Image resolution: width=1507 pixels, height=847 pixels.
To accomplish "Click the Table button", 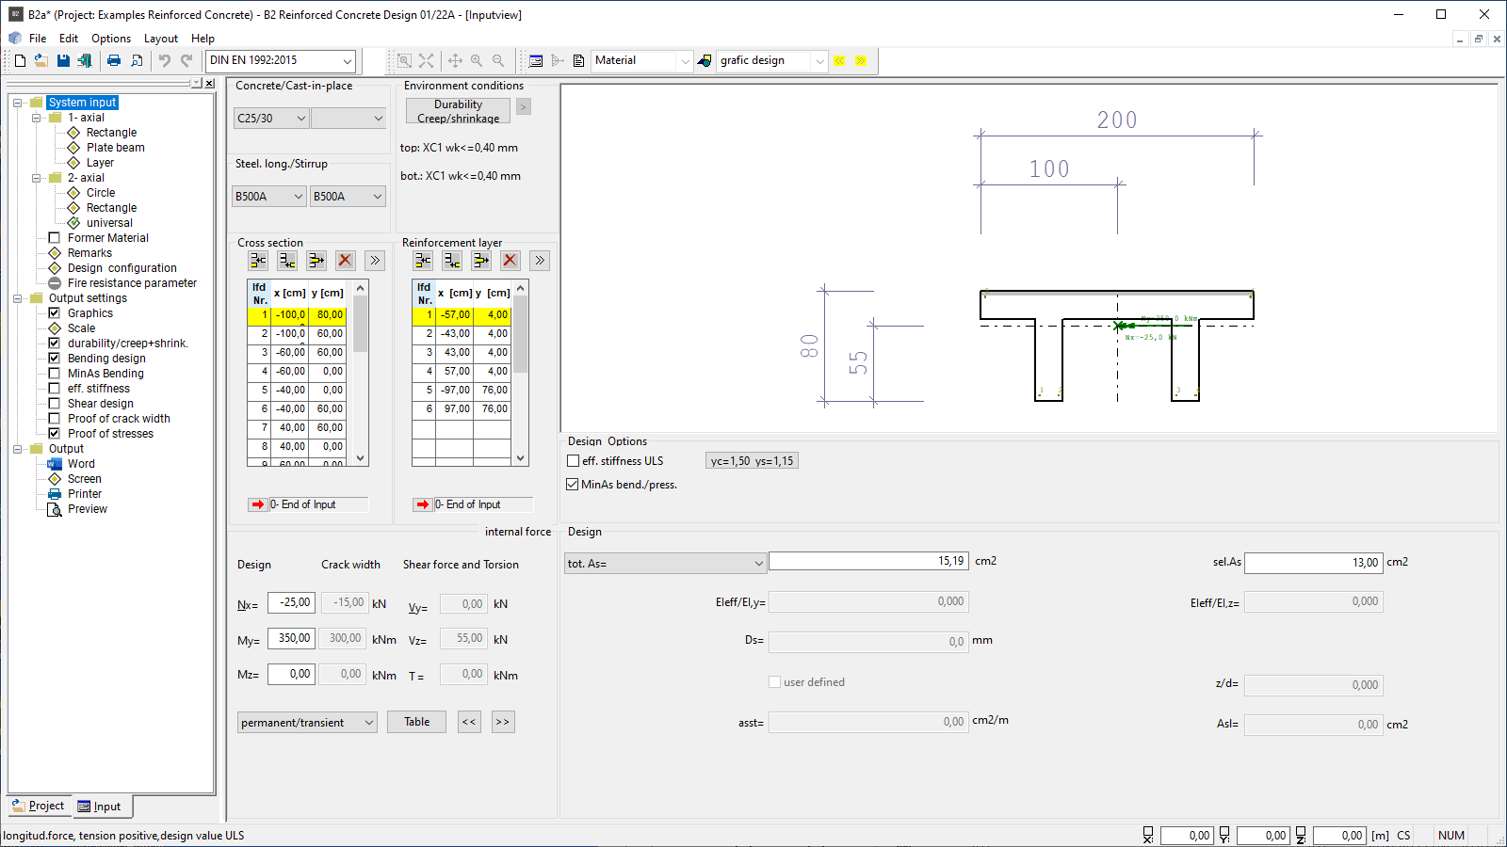I will point(417,722).
